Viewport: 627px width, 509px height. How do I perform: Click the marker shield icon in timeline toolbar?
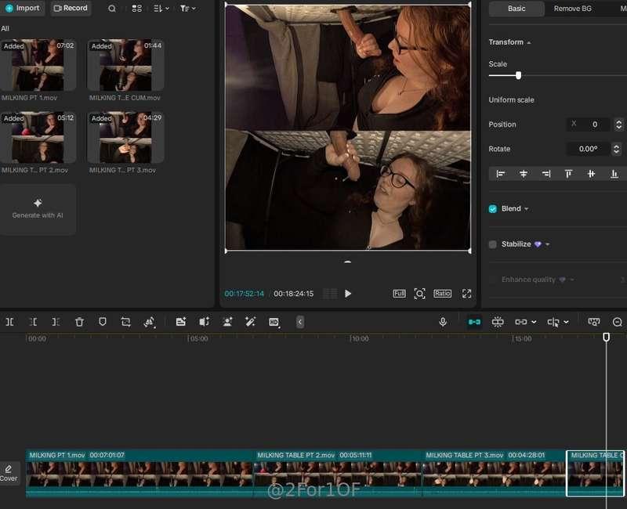click(x=102, y=322)
